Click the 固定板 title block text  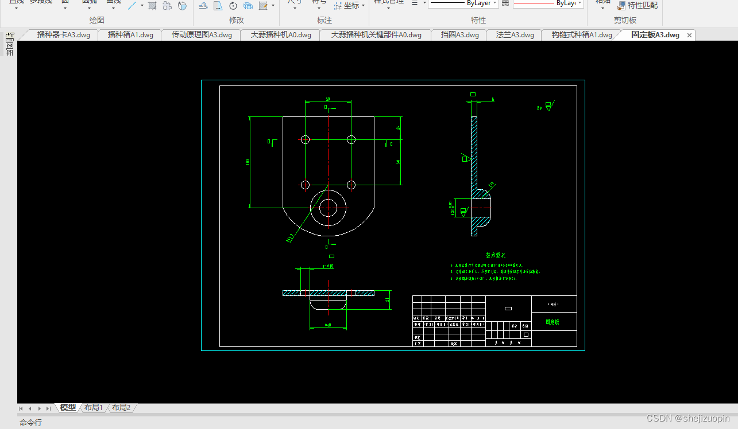pos(552,322)
